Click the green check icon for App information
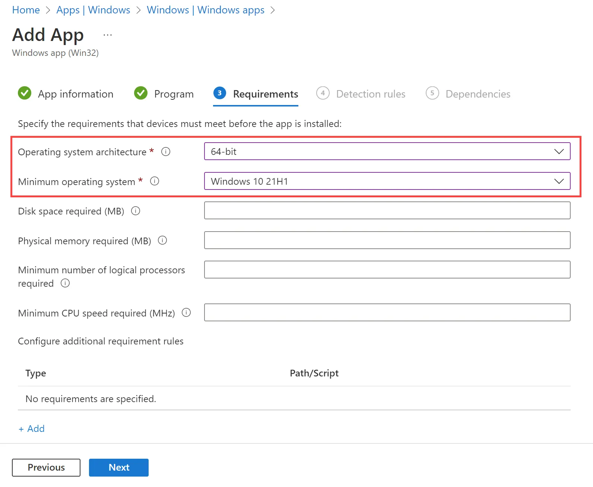 pos(25,93)
